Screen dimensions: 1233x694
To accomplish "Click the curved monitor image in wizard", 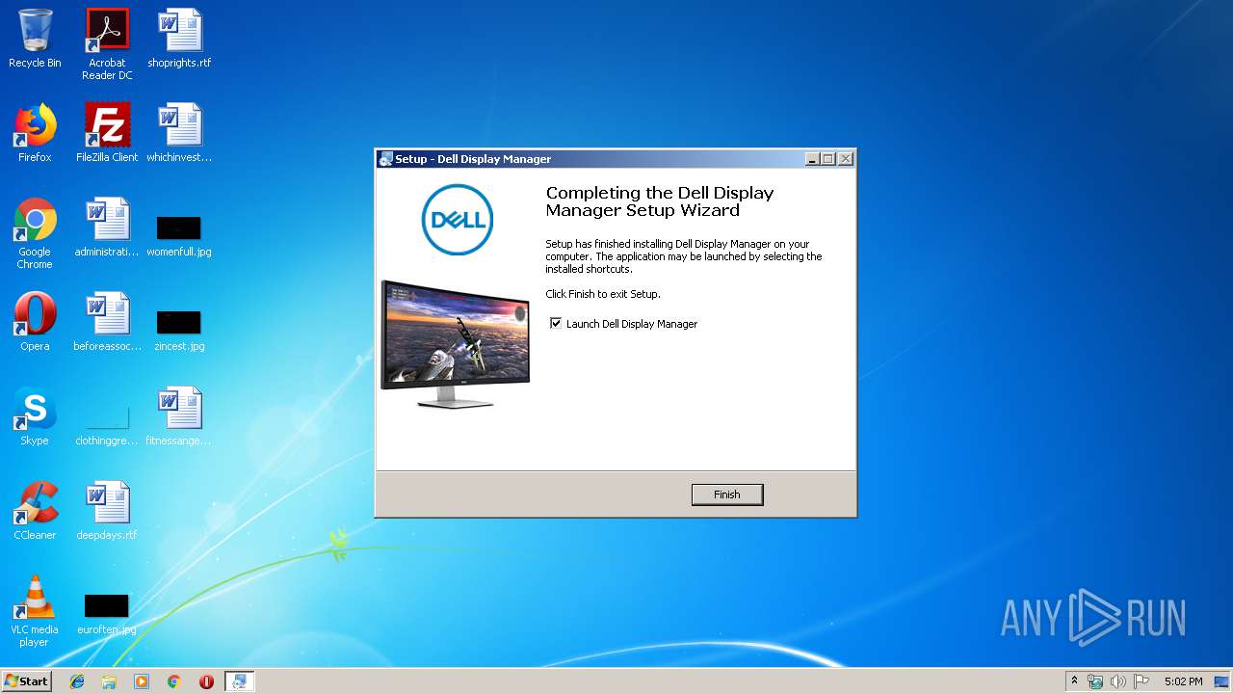I will pos(456,343).
